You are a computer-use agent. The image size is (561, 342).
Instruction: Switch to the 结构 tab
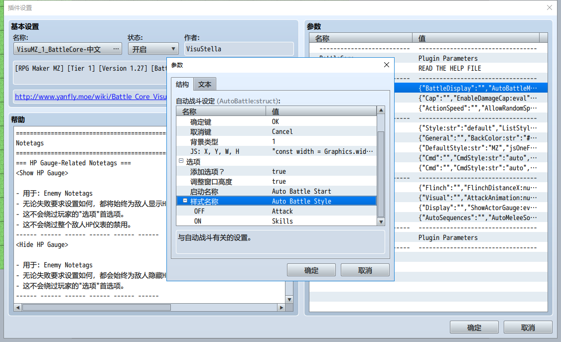point(182,84)
